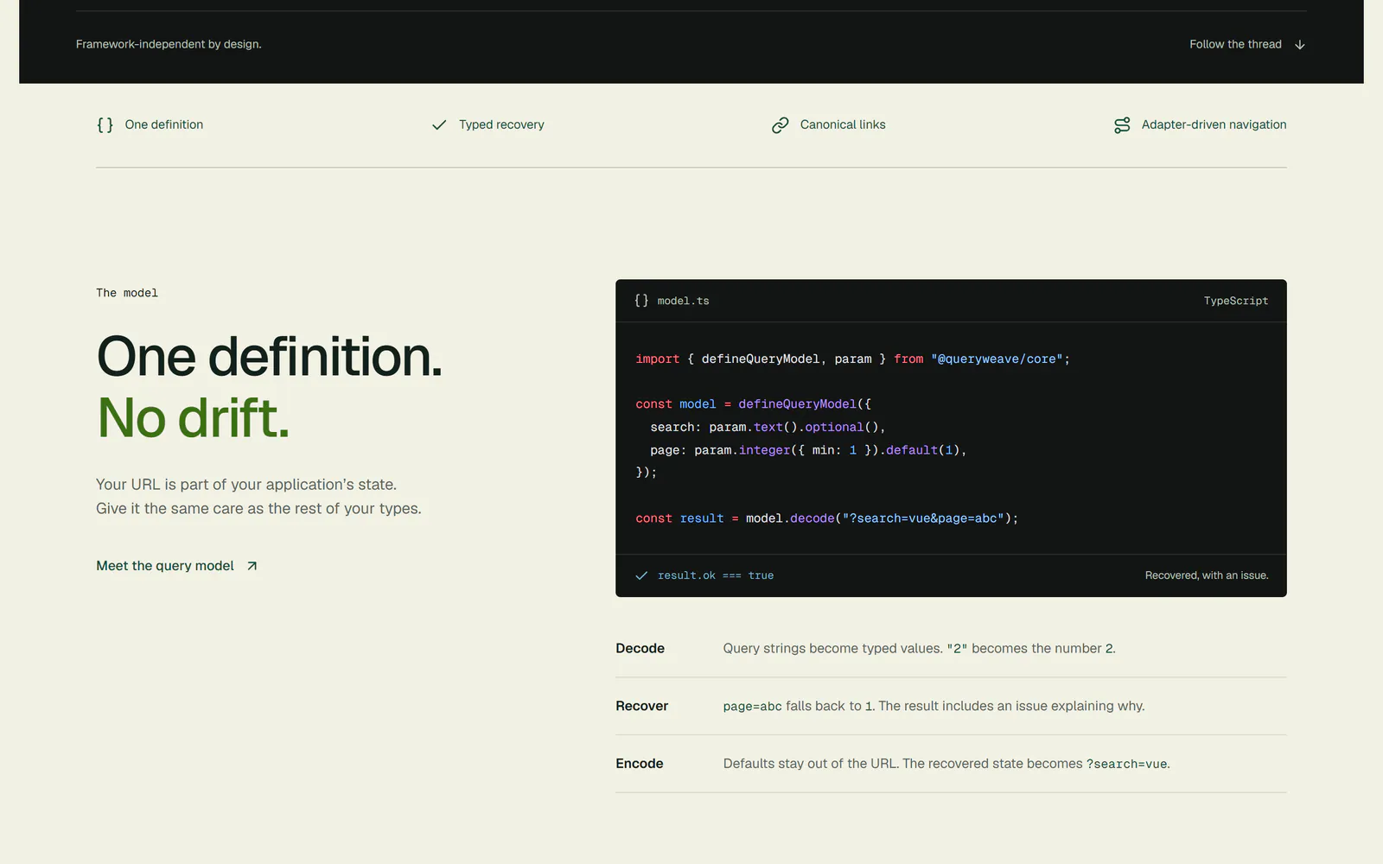Open the Follow the thread link

tap(1247, 45)
